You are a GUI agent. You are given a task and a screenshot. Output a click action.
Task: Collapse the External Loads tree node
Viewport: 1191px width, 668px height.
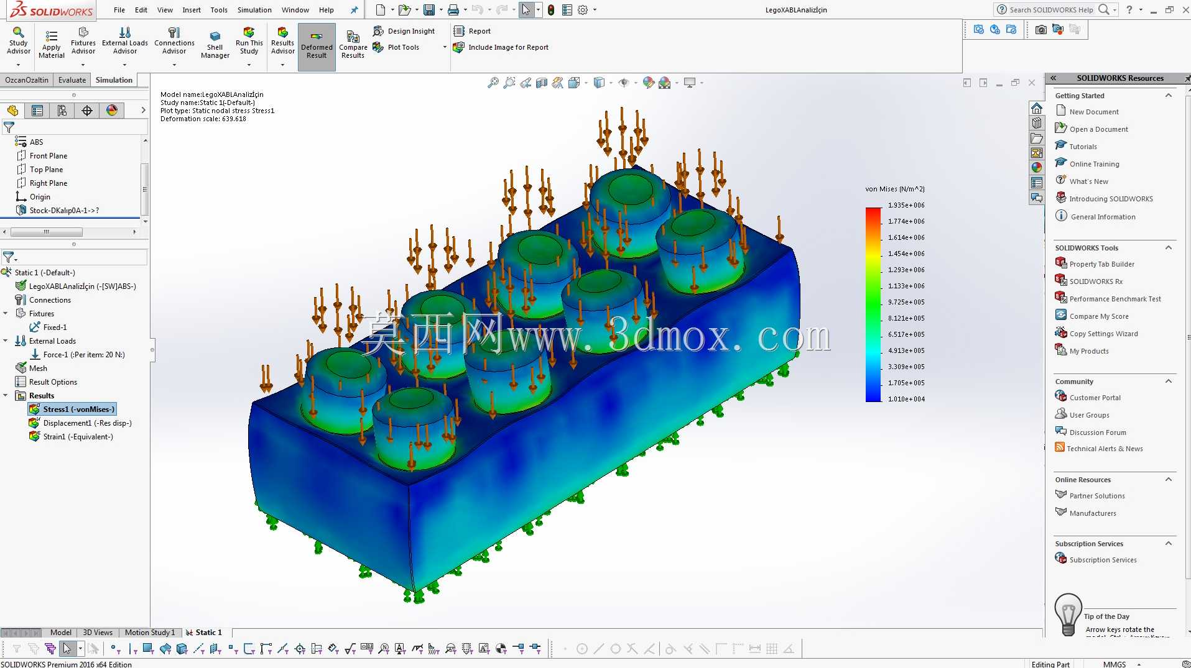point(6,341)
